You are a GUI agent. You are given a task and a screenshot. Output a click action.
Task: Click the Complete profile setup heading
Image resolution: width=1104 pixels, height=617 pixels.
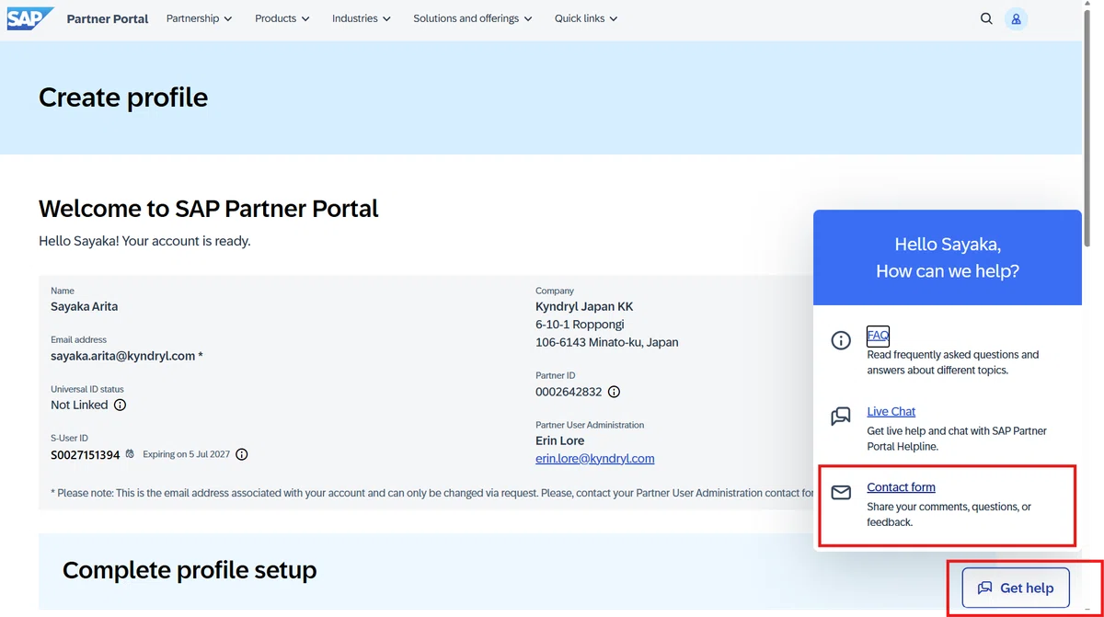coord(190,570)
